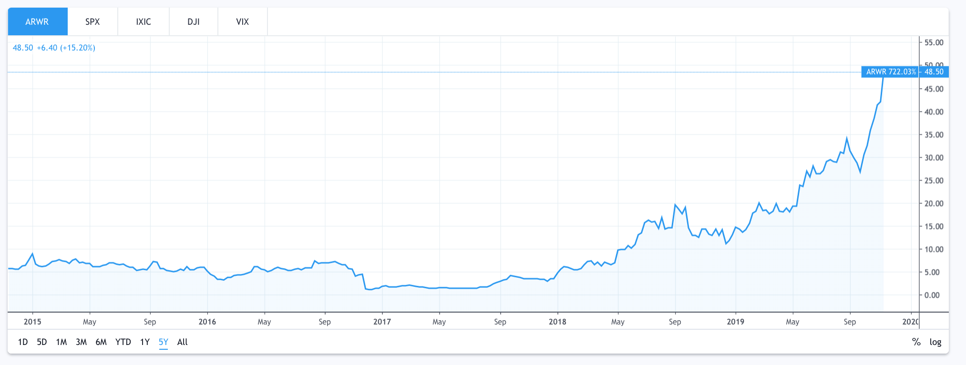The width and height of the screenshot is (966, 365).
Task: Click the 2017 time axis label
Action: [382, 322]
